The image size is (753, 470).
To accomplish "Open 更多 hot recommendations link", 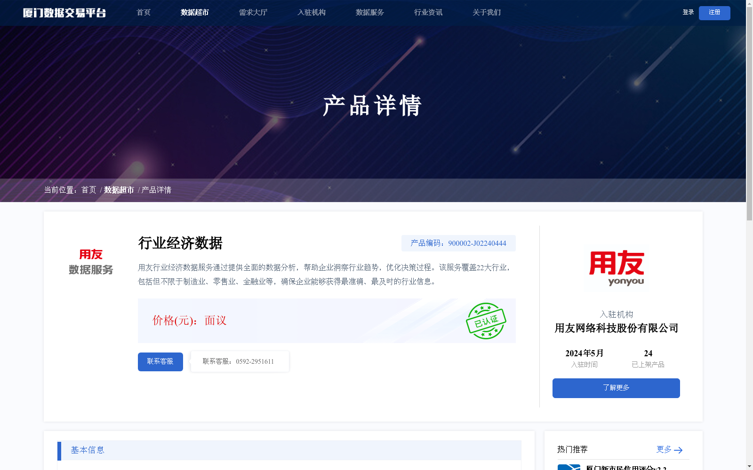I will pos(664,449).
